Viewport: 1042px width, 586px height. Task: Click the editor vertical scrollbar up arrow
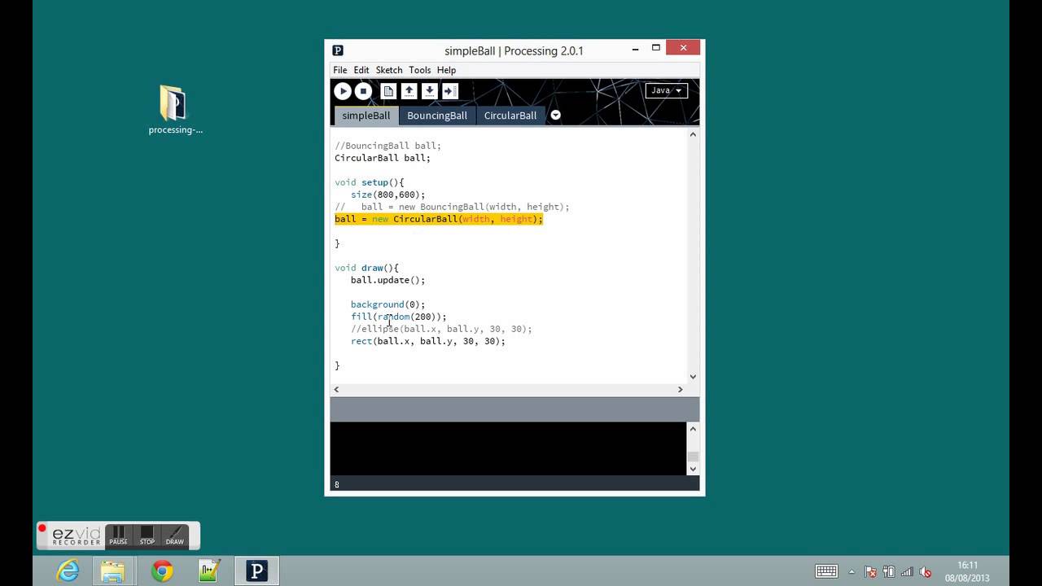693,134
